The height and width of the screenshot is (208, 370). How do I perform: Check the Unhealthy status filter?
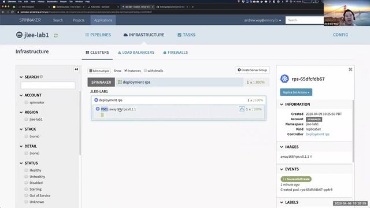[26, 176]
